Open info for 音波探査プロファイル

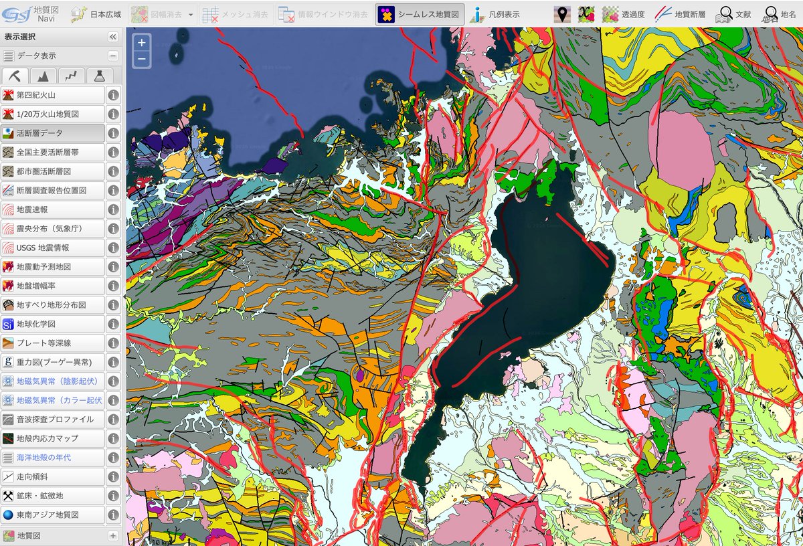114,420
